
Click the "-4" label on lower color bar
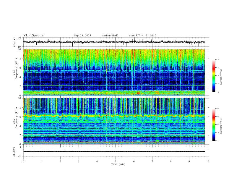coord(218,117)
